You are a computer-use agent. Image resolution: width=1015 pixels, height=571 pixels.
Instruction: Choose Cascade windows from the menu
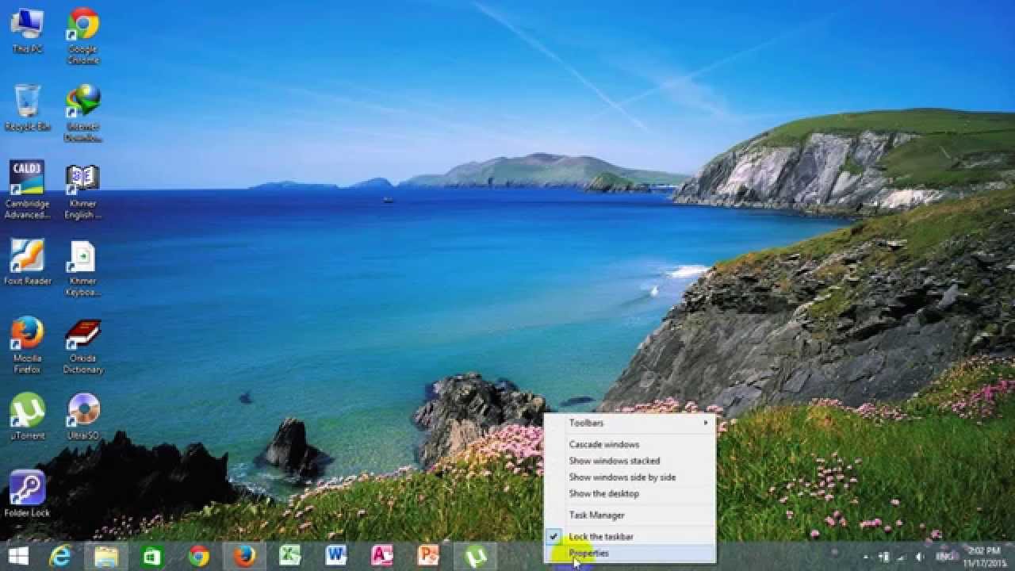630,445
